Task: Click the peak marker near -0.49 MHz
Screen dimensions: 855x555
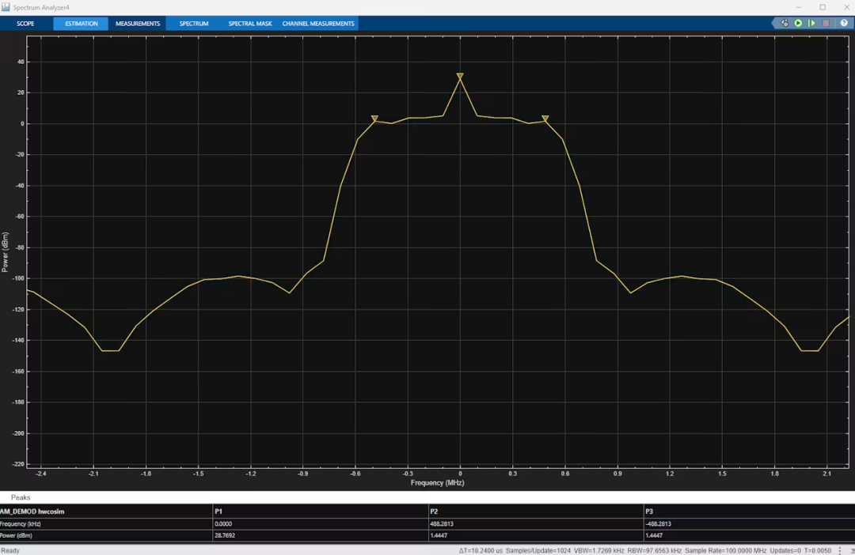Action: 374,118
